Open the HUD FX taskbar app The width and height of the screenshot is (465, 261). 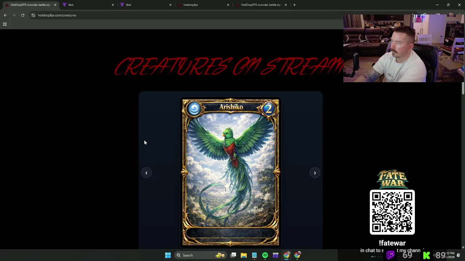click(x=275, y=255)
